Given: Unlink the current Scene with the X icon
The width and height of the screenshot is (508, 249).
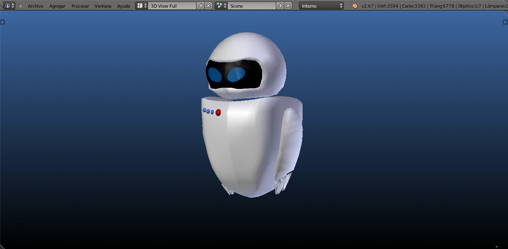Looking at the screenshot, I should (x=288, y=6).
